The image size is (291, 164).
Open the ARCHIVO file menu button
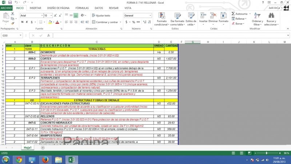coord(7,8)
